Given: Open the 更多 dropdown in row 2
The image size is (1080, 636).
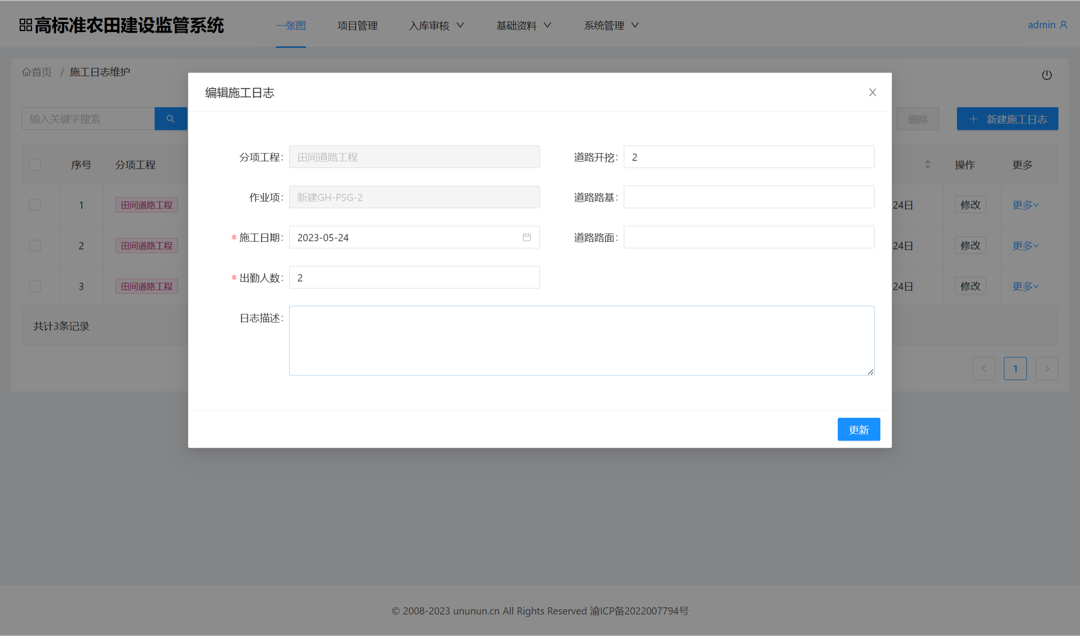Looking at the screenshot, I should (1025, 246).
